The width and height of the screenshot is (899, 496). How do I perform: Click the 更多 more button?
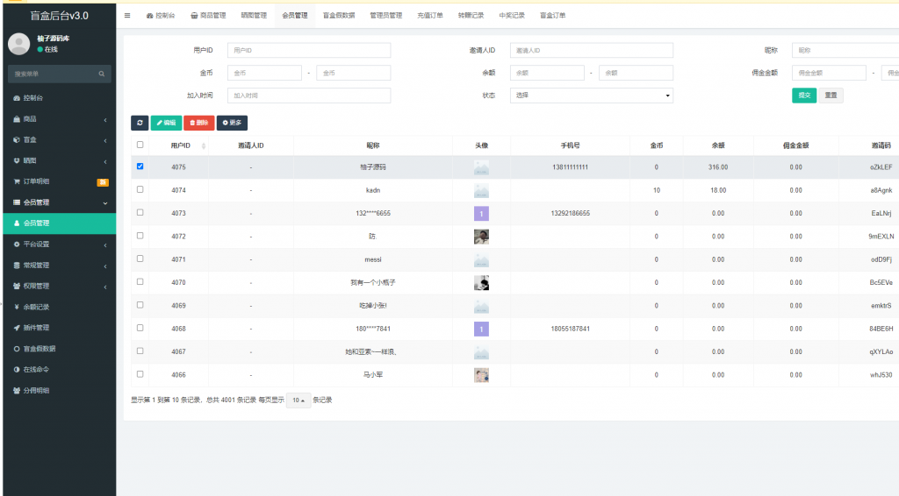coord(232,123)
